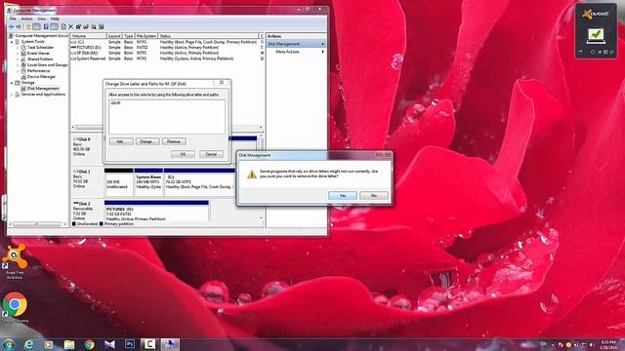625x351 pixels.
Task: Collapse the Disk Management section in the Actions pane
Action: [x=322, y=44]
